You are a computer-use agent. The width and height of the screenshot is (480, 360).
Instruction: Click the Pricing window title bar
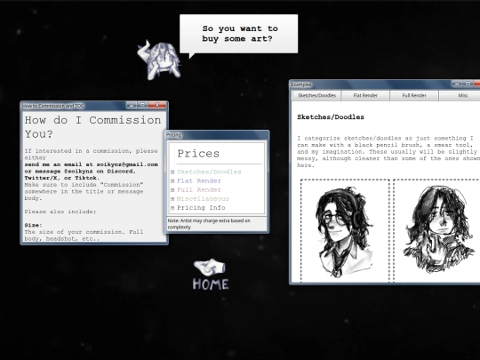coord(217,135)
